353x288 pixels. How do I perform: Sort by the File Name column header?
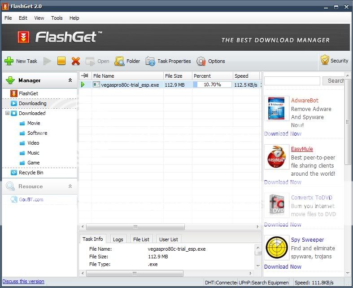point(128,76)
